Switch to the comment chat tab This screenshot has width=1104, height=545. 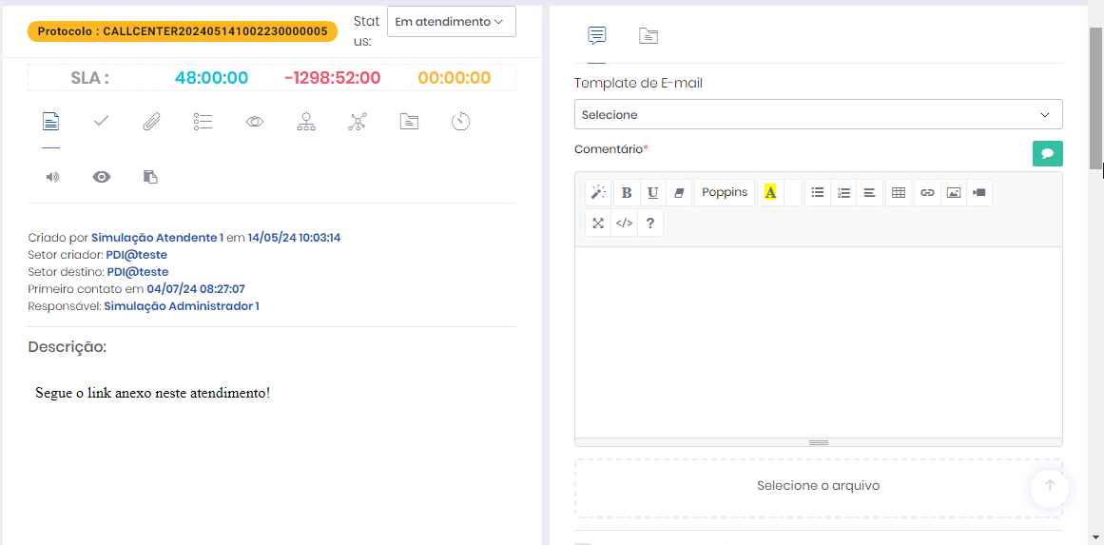click(x=596, y=36)
